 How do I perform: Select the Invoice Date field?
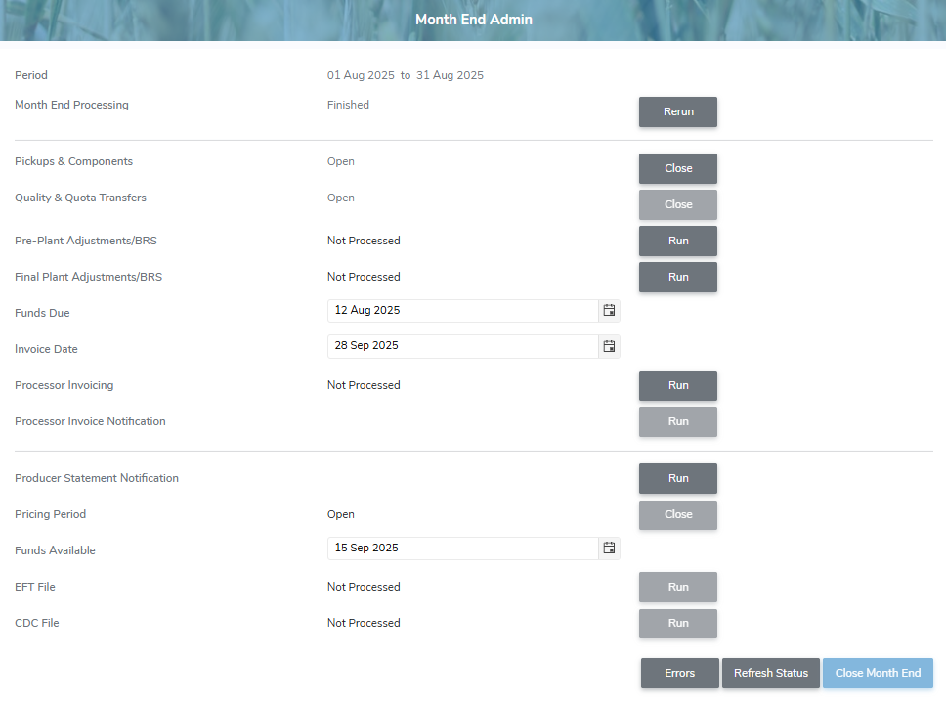(459, 346)
